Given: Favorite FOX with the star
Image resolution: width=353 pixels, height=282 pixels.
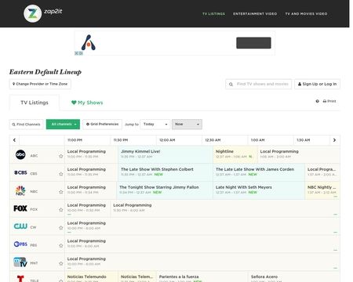Looking at the screenshot, I should tap(61, 210).
